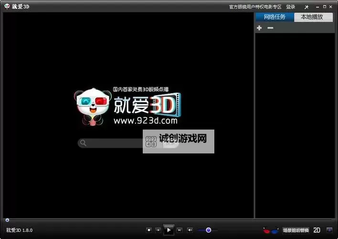Image resolution: width=338 pixels, height=239 pixels.
Task: Remove a task with the minus icon
Action: pyautogui.click(x=270, y=28)
